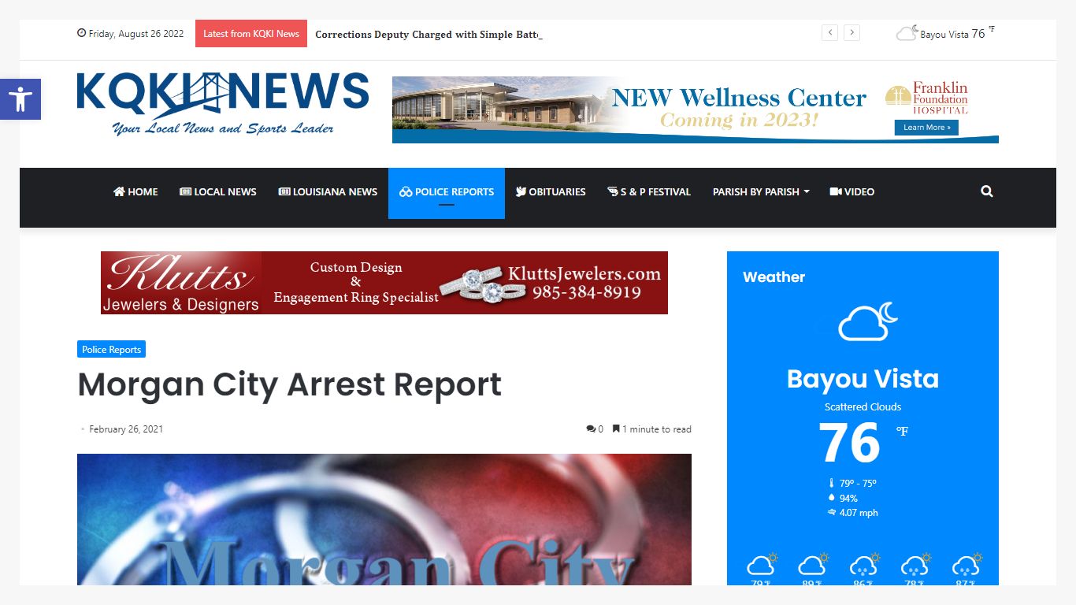Screen dimensions: 1076x605
Task: Click the top bar weather cloud icon
Action: (x=907, y=33)
